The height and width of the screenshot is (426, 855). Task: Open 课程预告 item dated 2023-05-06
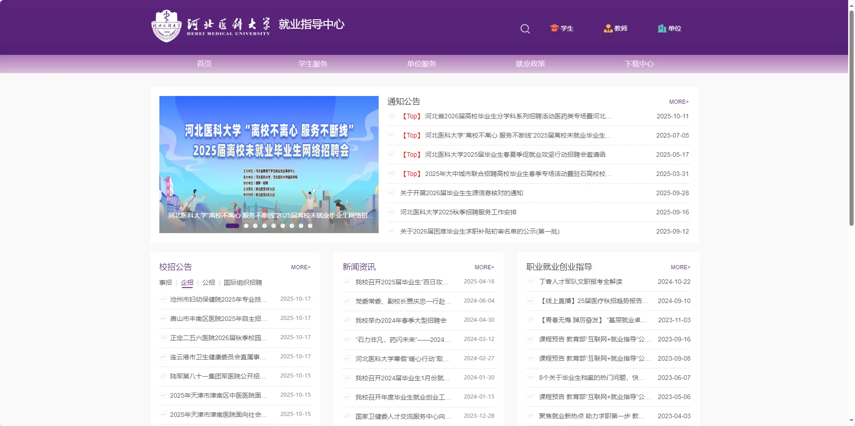coord(595,397)
